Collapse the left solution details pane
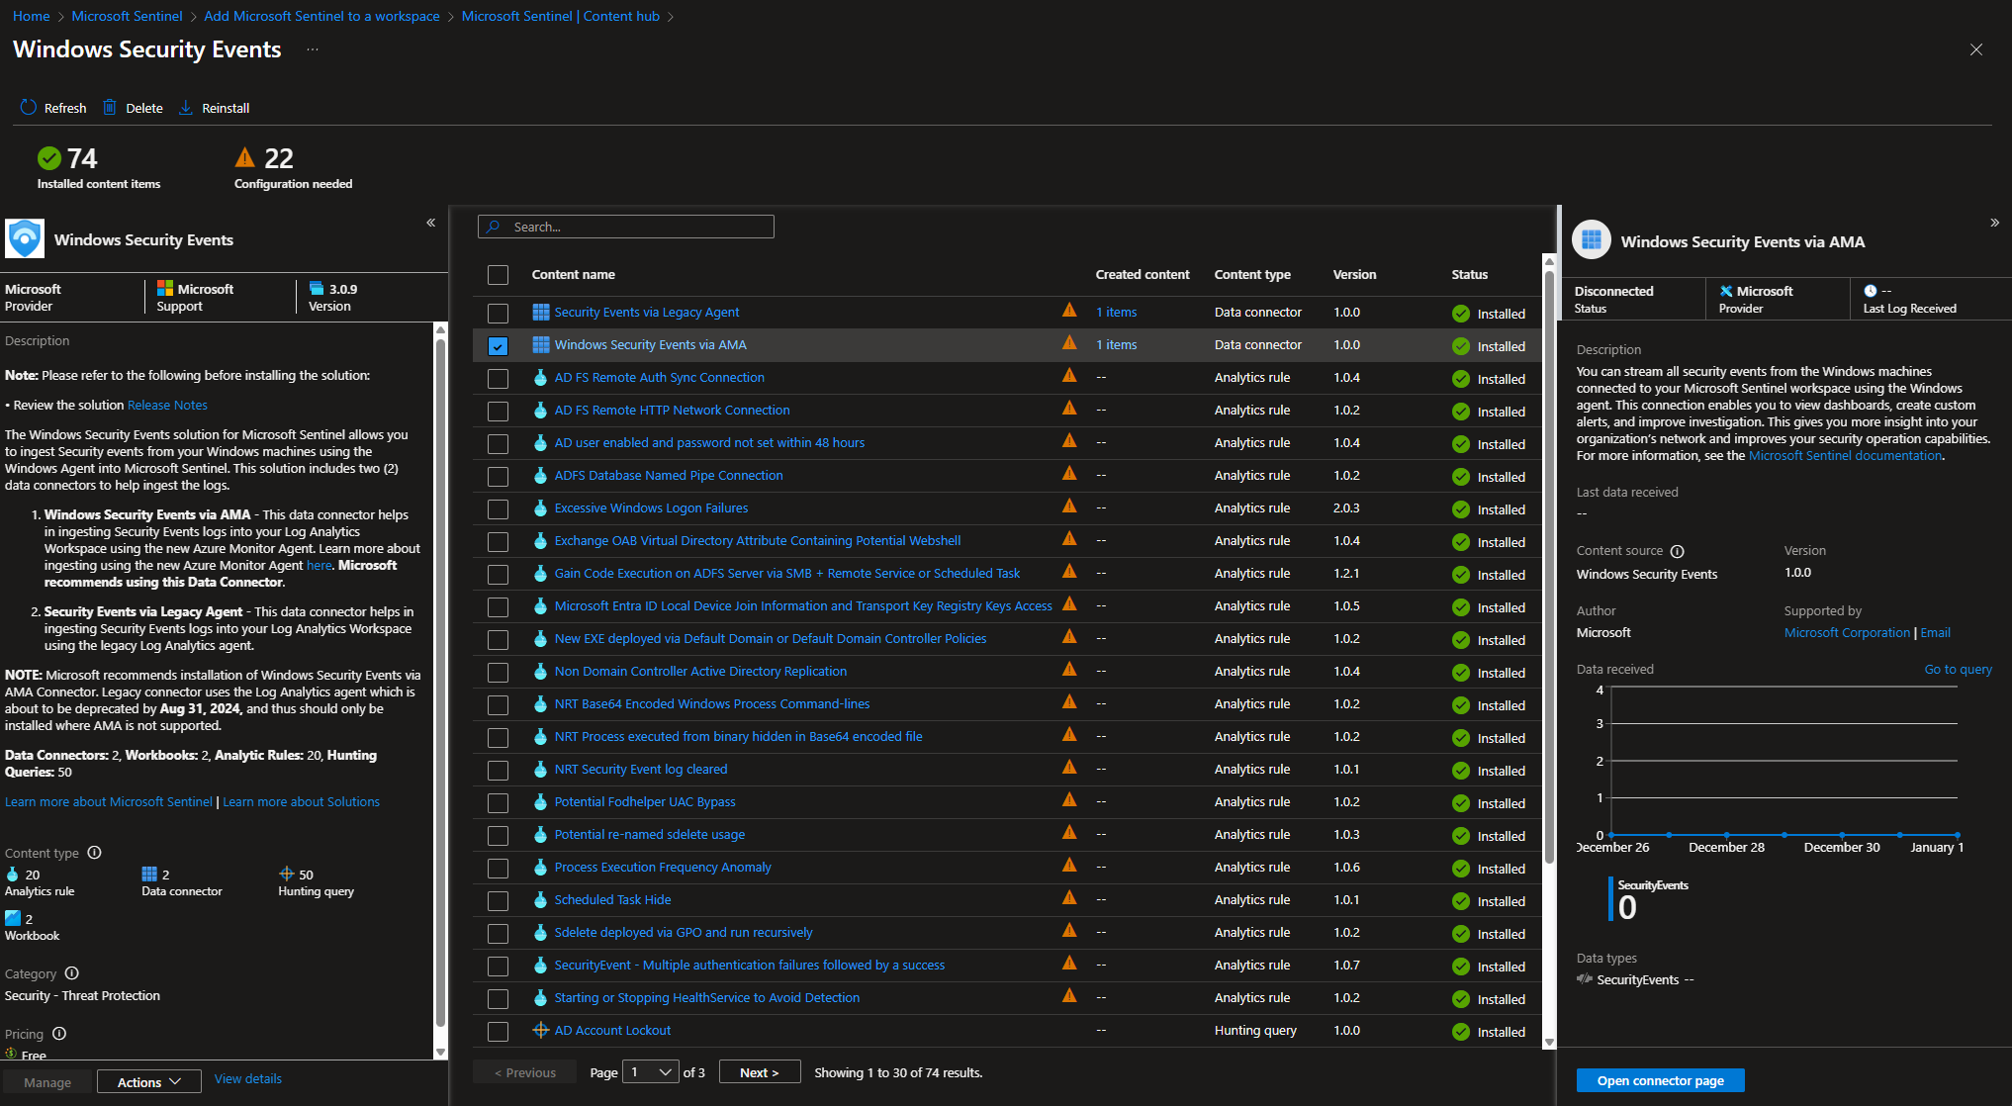2012x1106 pixels. [431, 223]
